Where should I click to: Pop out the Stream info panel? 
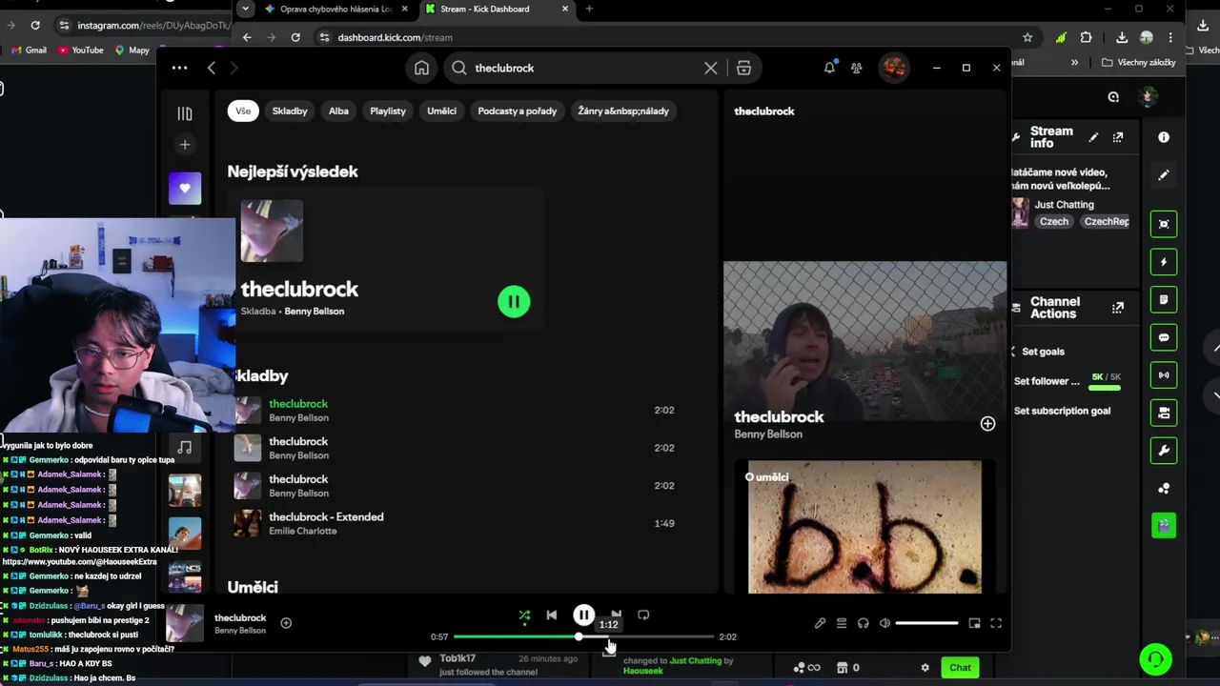(1118, 137)
